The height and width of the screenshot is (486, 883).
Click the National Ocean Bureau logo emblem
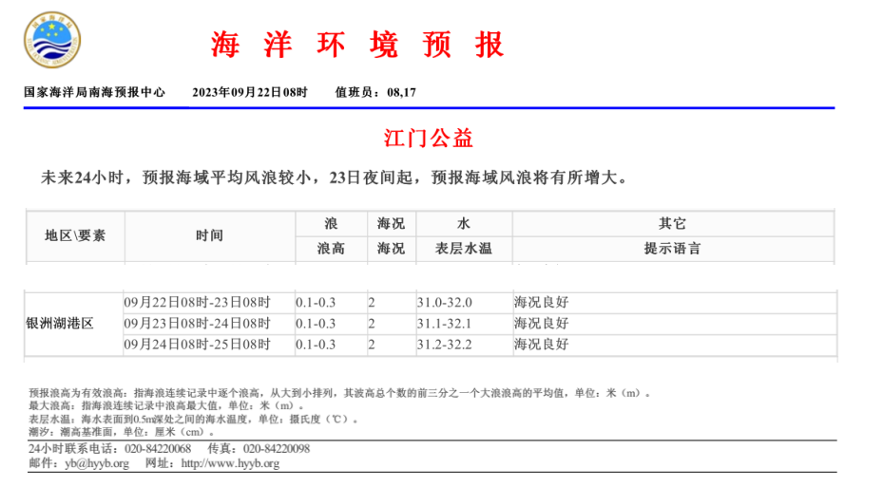pos(52,41)
